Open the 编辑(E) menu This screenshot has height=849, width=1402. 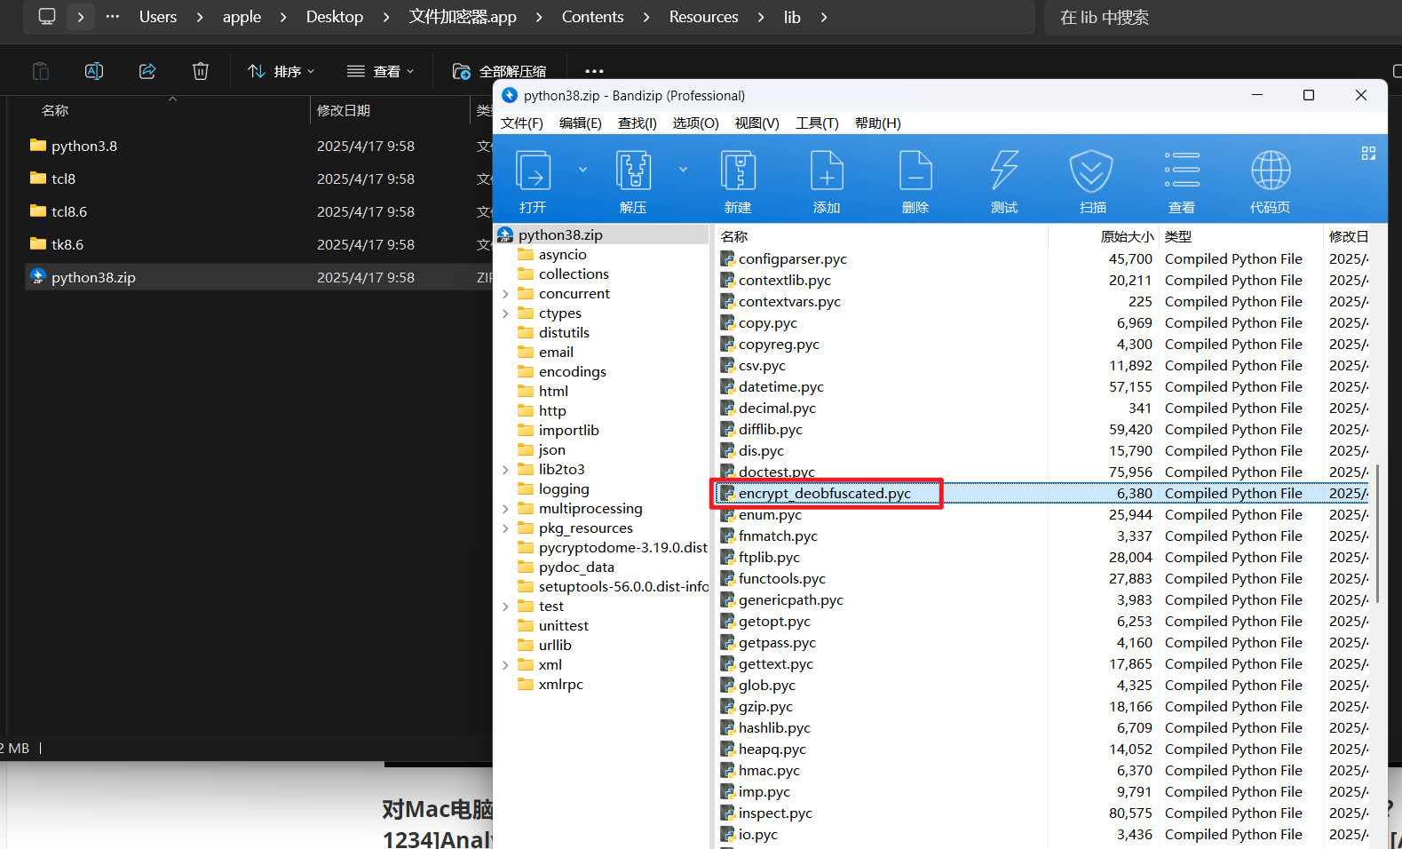click(x=581, y=123)
